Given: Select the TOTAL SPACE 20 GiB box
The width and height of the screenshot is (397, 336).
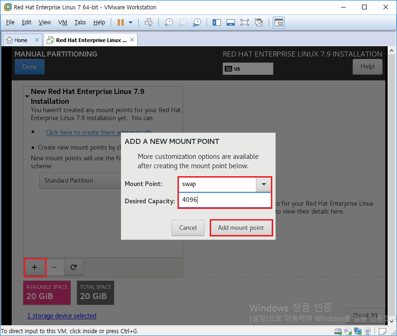Looking at the screenshot, I should pos(95,293).
